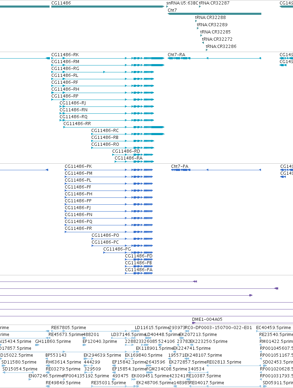The height and width of the screenshot is (388, 293).
Task: Select transcript CG11486-RN
Action: pos(73,110)
